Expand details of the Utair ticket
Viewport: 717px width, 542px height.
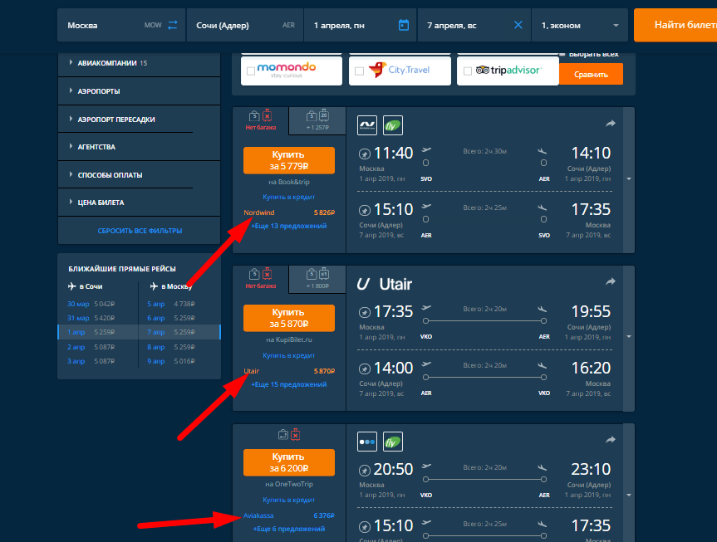(629, 337)
